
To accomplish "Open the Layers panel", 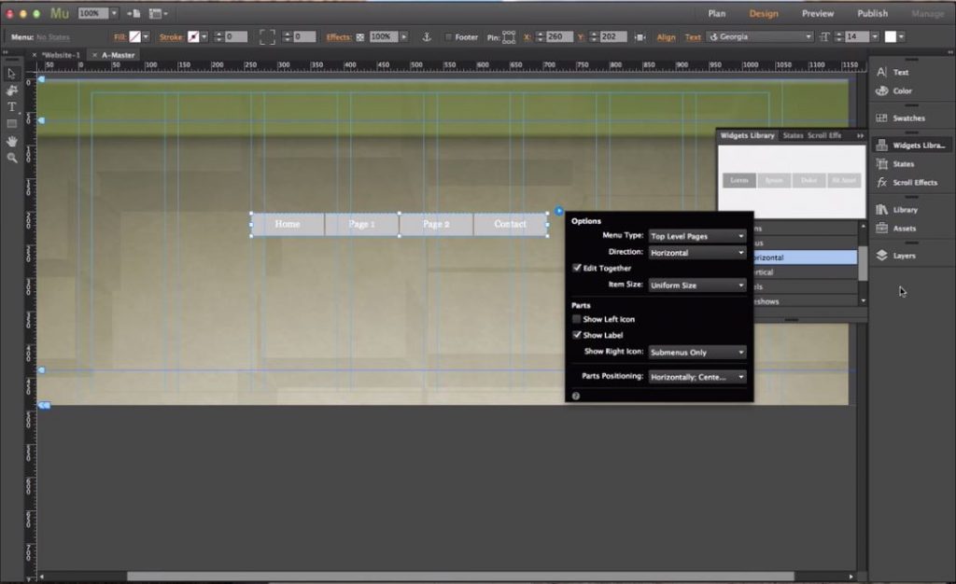I will tap(904, 256).
